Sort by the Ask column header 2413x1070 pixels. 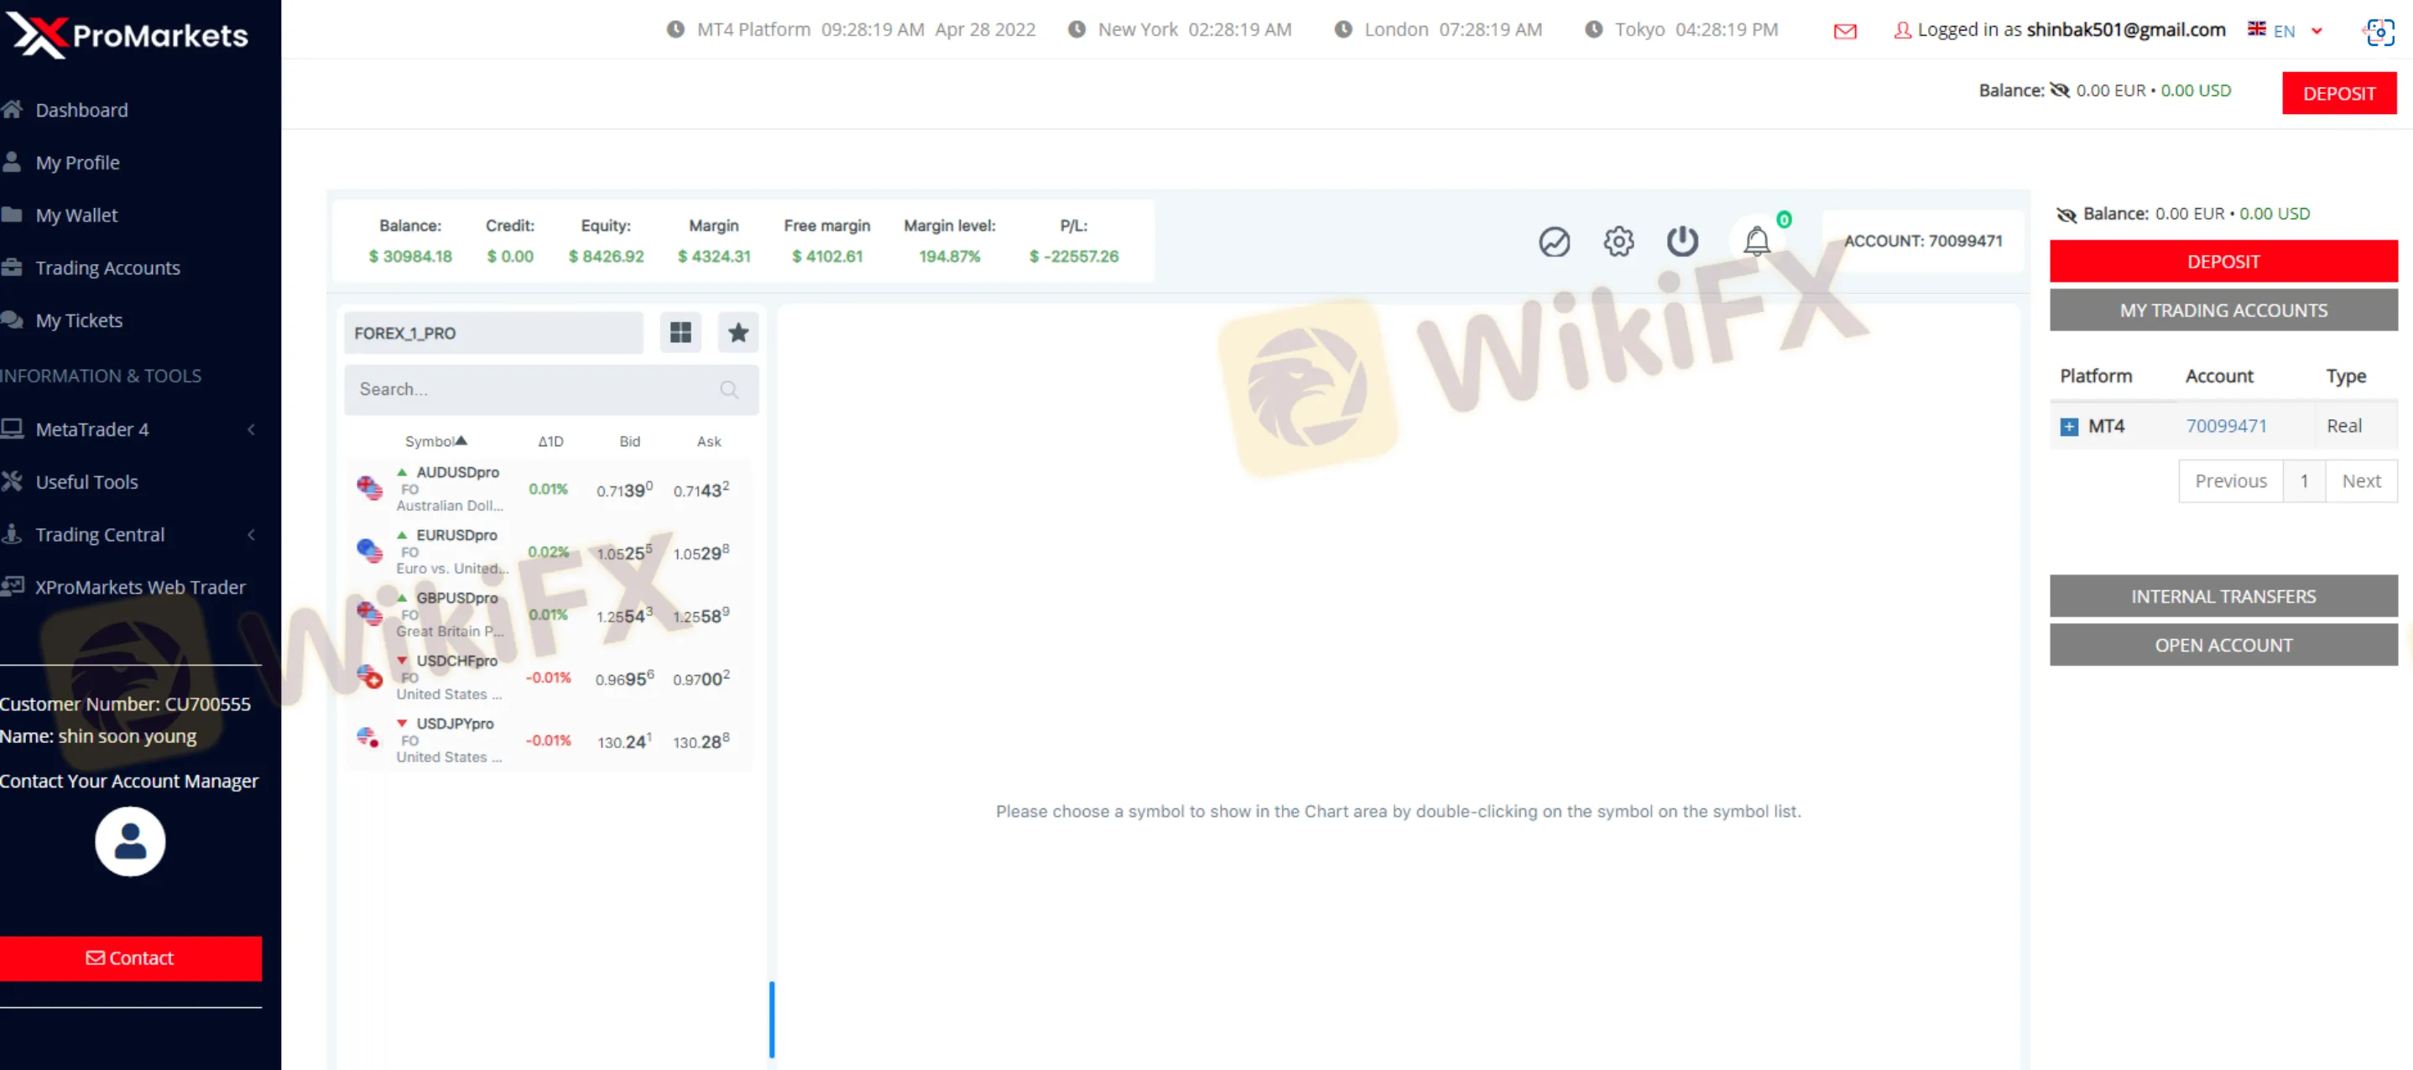[x=708, y=441]
